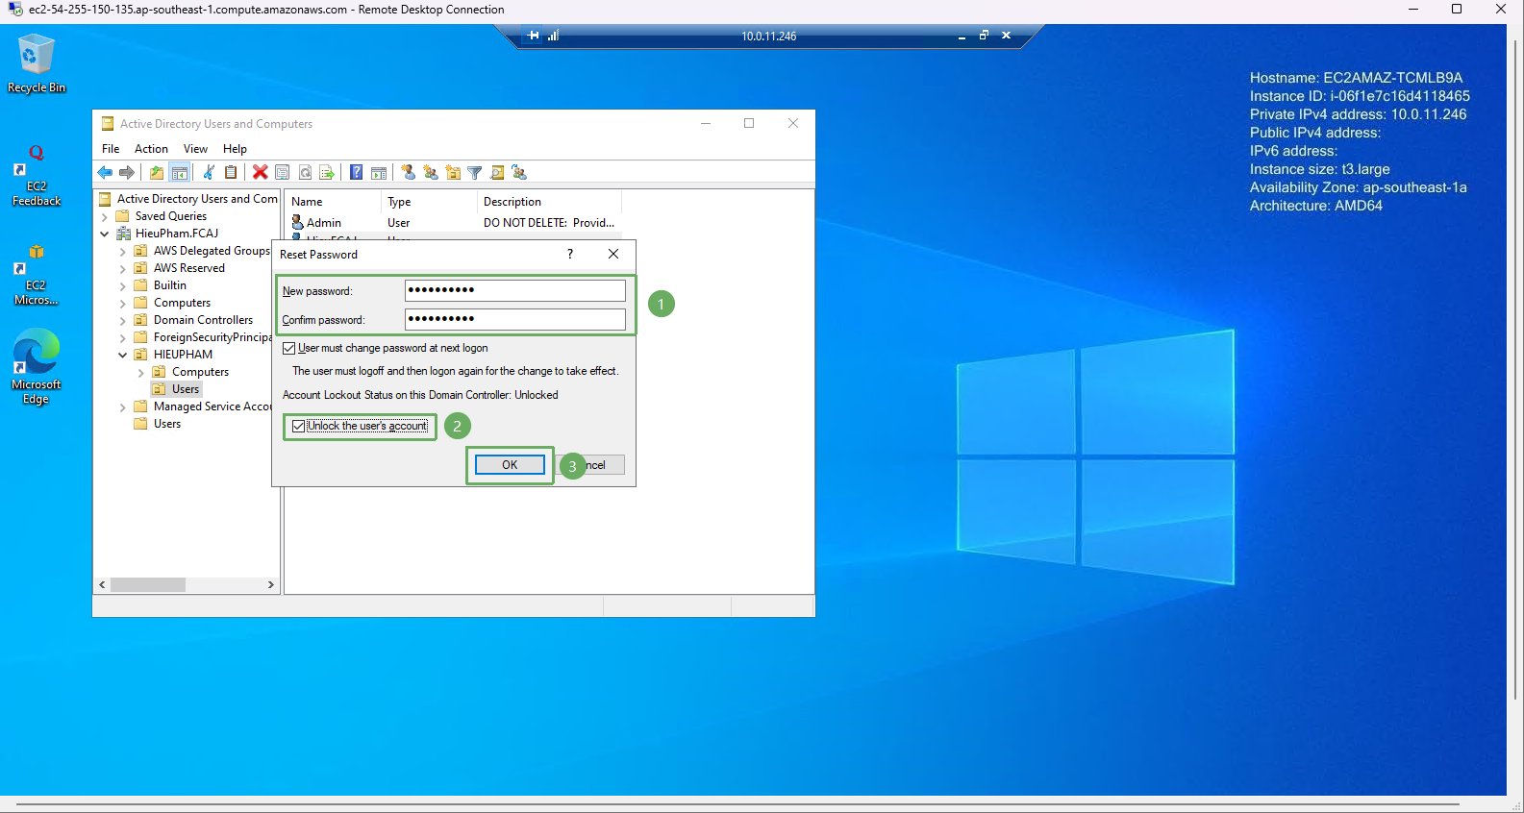Collapse the HIEUPHAM organizational unit
This screenshot has width=1524, height=813.
123,355
